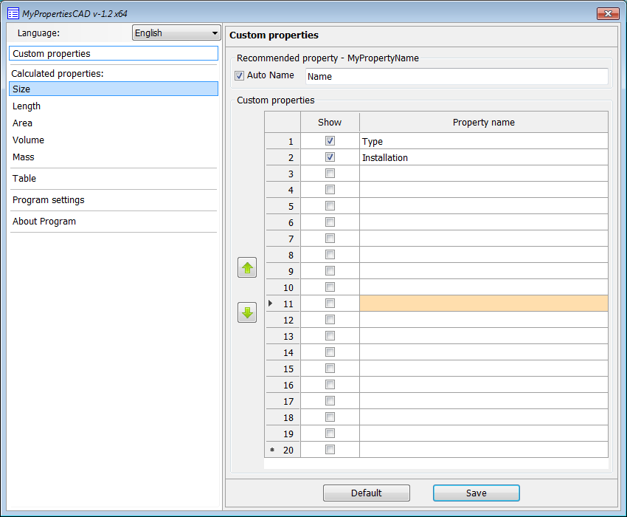The height and width of the screenshot is (517, 627).
Task: Close the MyPropertiesCAD window
Action: coord(608,13)
